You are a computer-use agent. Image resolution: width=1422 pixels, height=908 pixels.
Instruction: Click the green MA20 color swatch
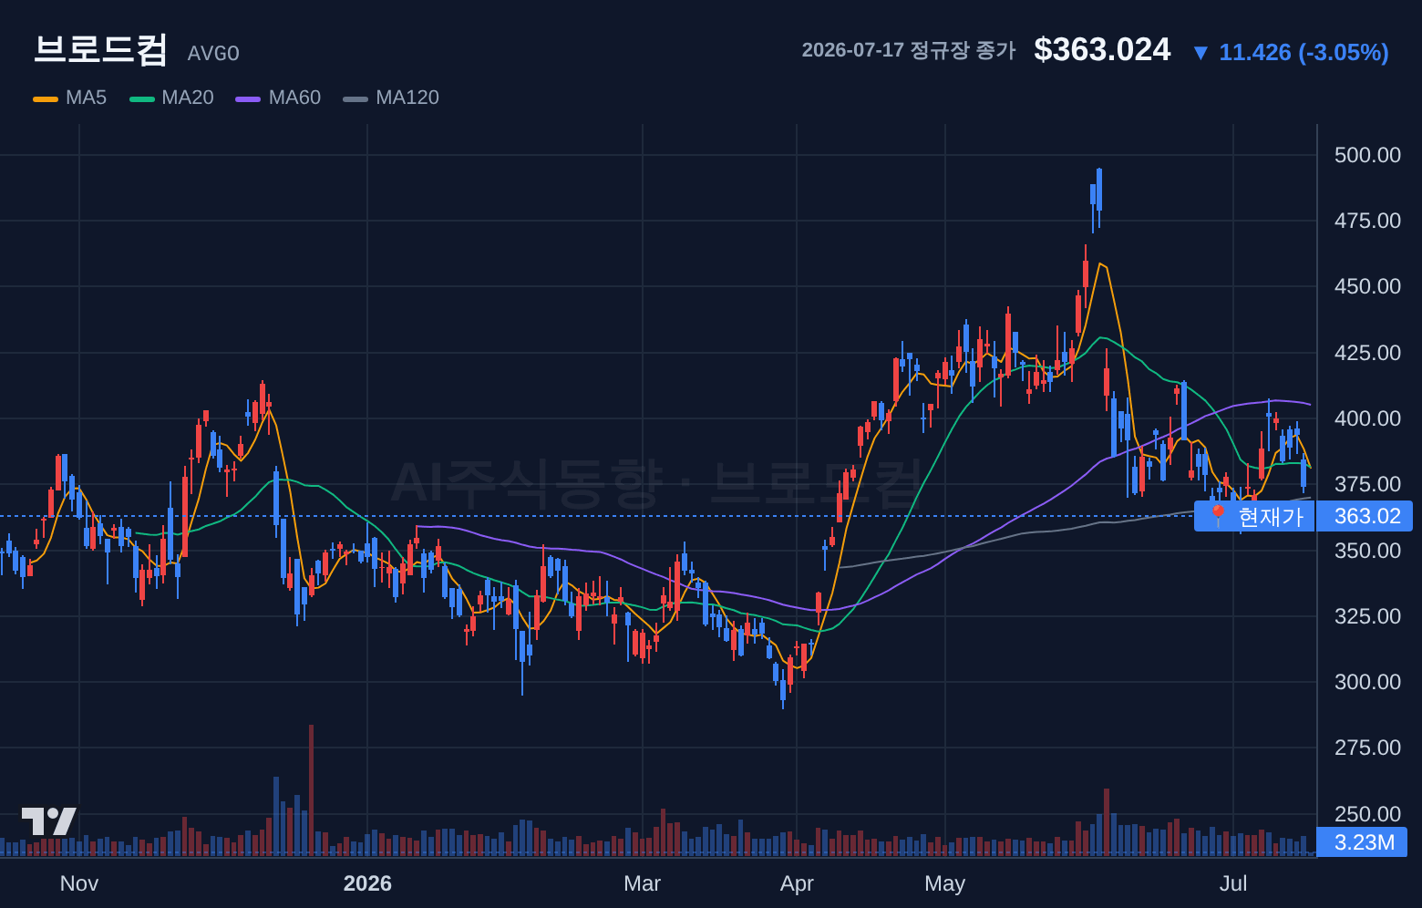[x=141, y=98]
